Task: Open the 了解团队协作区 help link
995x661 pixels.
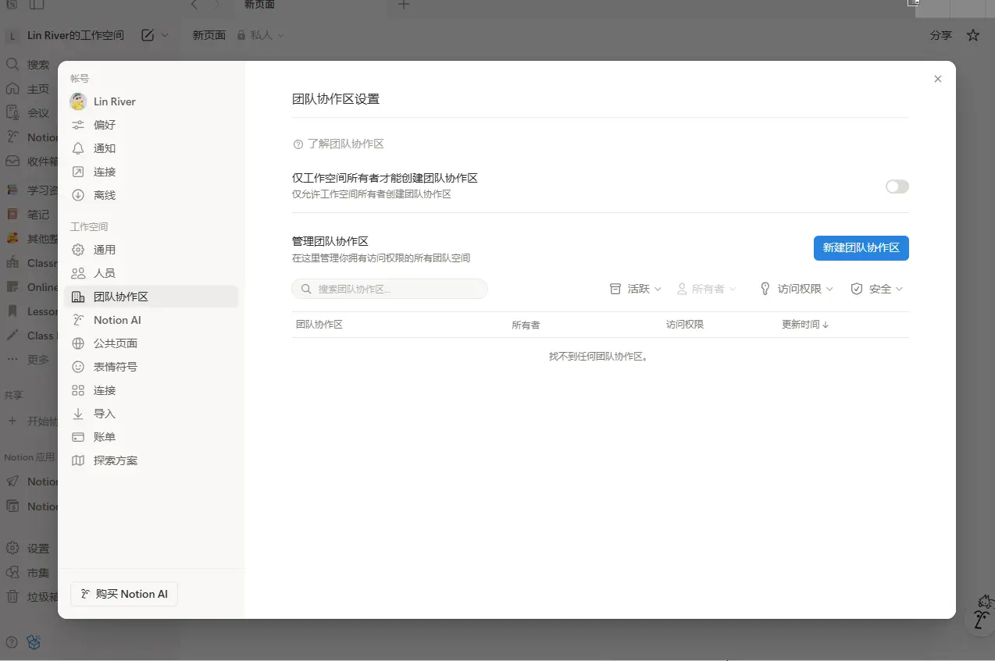Action: click(338, 144)
